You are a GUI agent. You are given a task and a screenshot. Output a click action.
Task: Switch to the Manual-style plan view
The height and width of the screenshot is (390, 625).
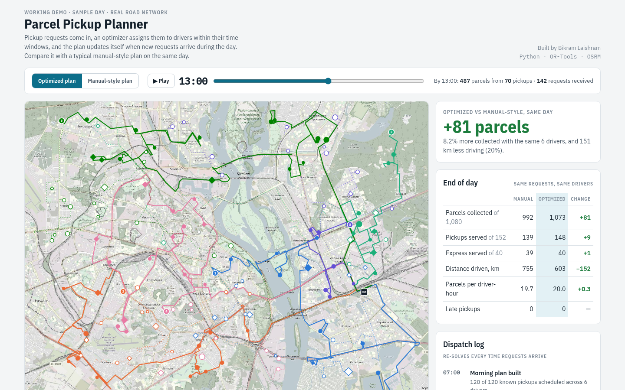point(110,81)
